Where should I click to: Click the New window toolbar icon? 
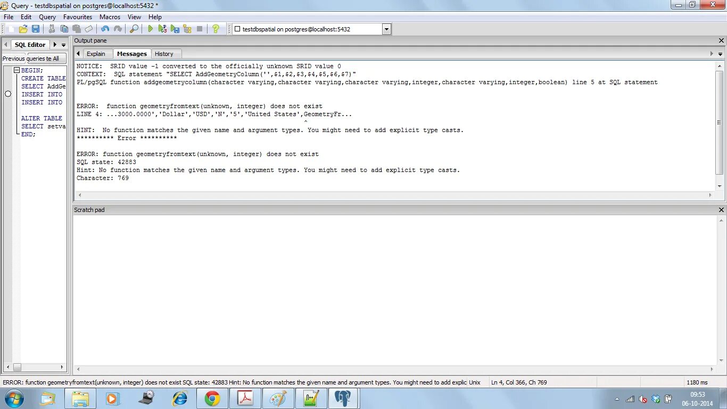point(11,29)
